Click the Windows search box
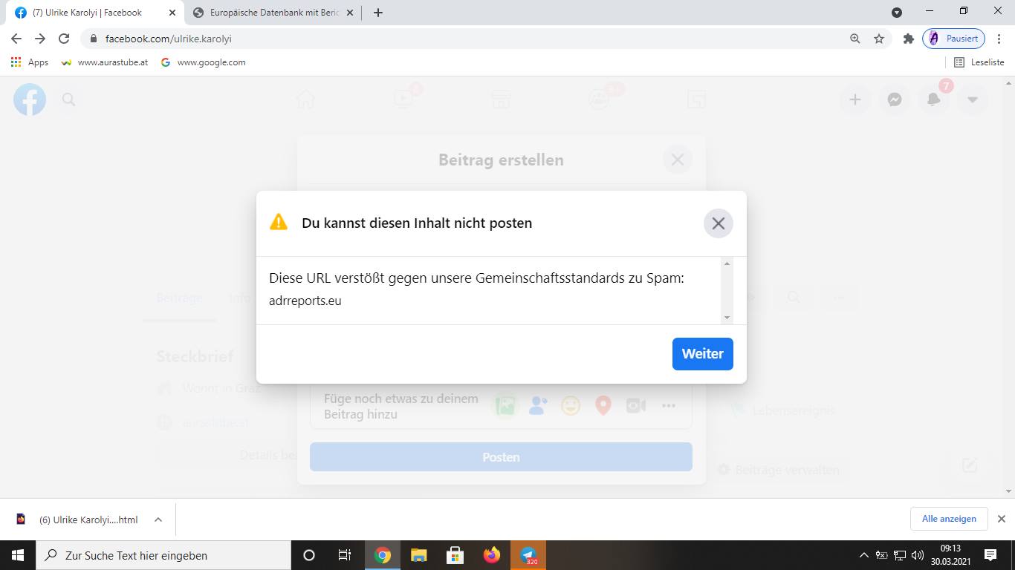Viewport: 1015px width, 570px height. (163, 555)
